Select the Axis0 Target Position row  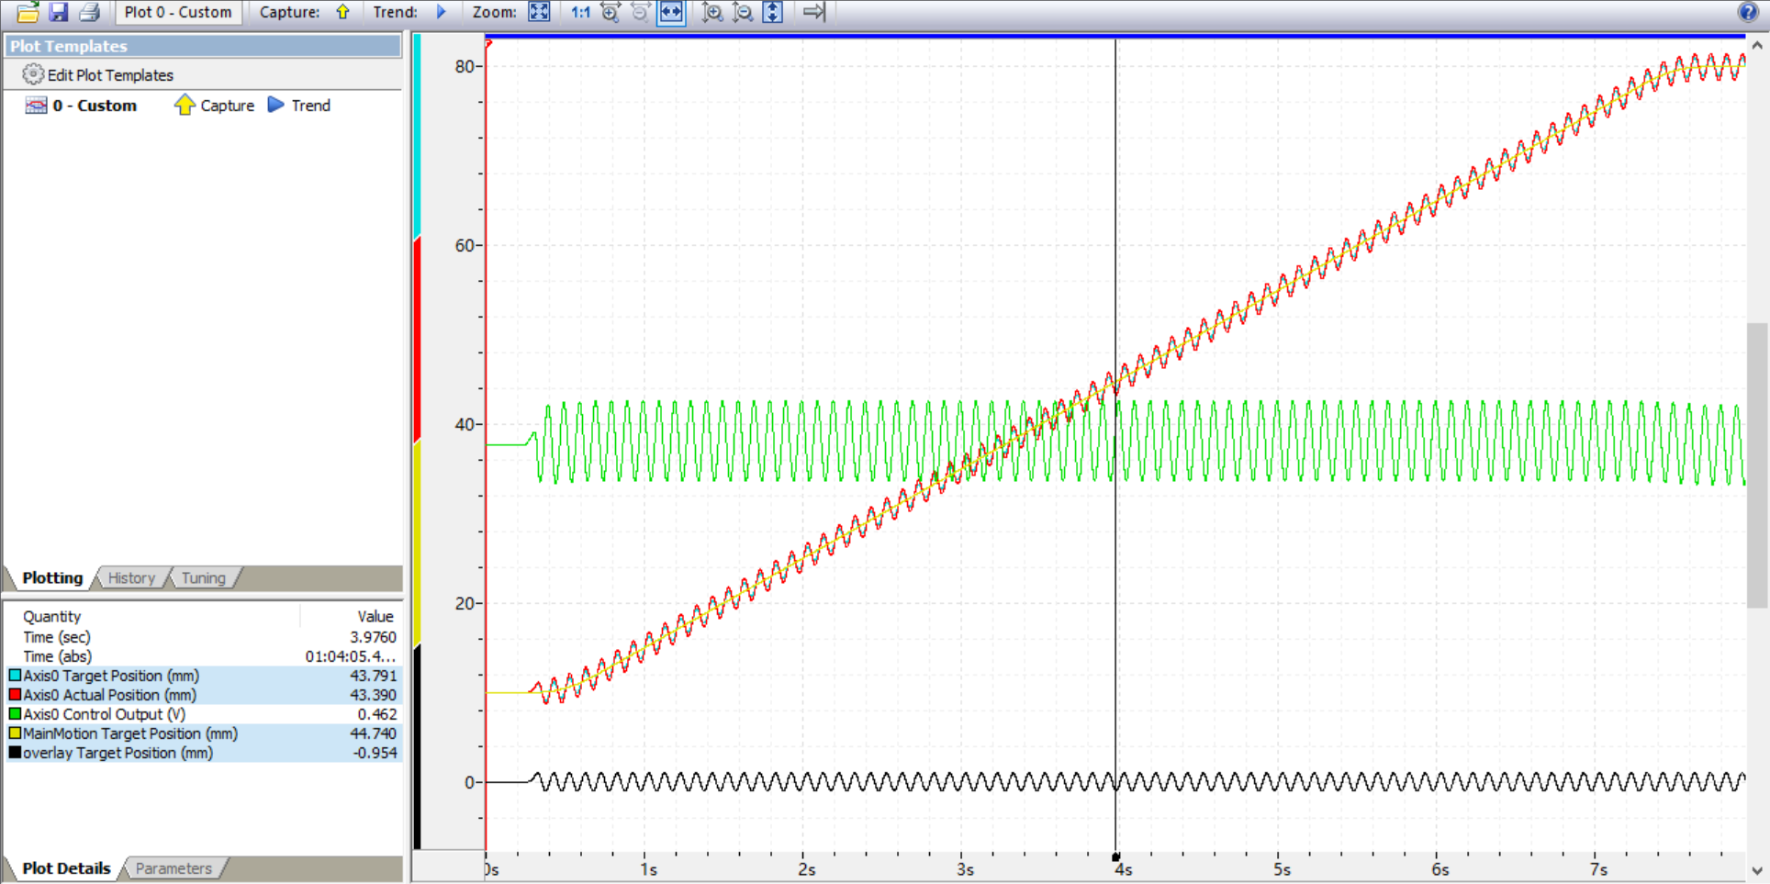point(203,676)
